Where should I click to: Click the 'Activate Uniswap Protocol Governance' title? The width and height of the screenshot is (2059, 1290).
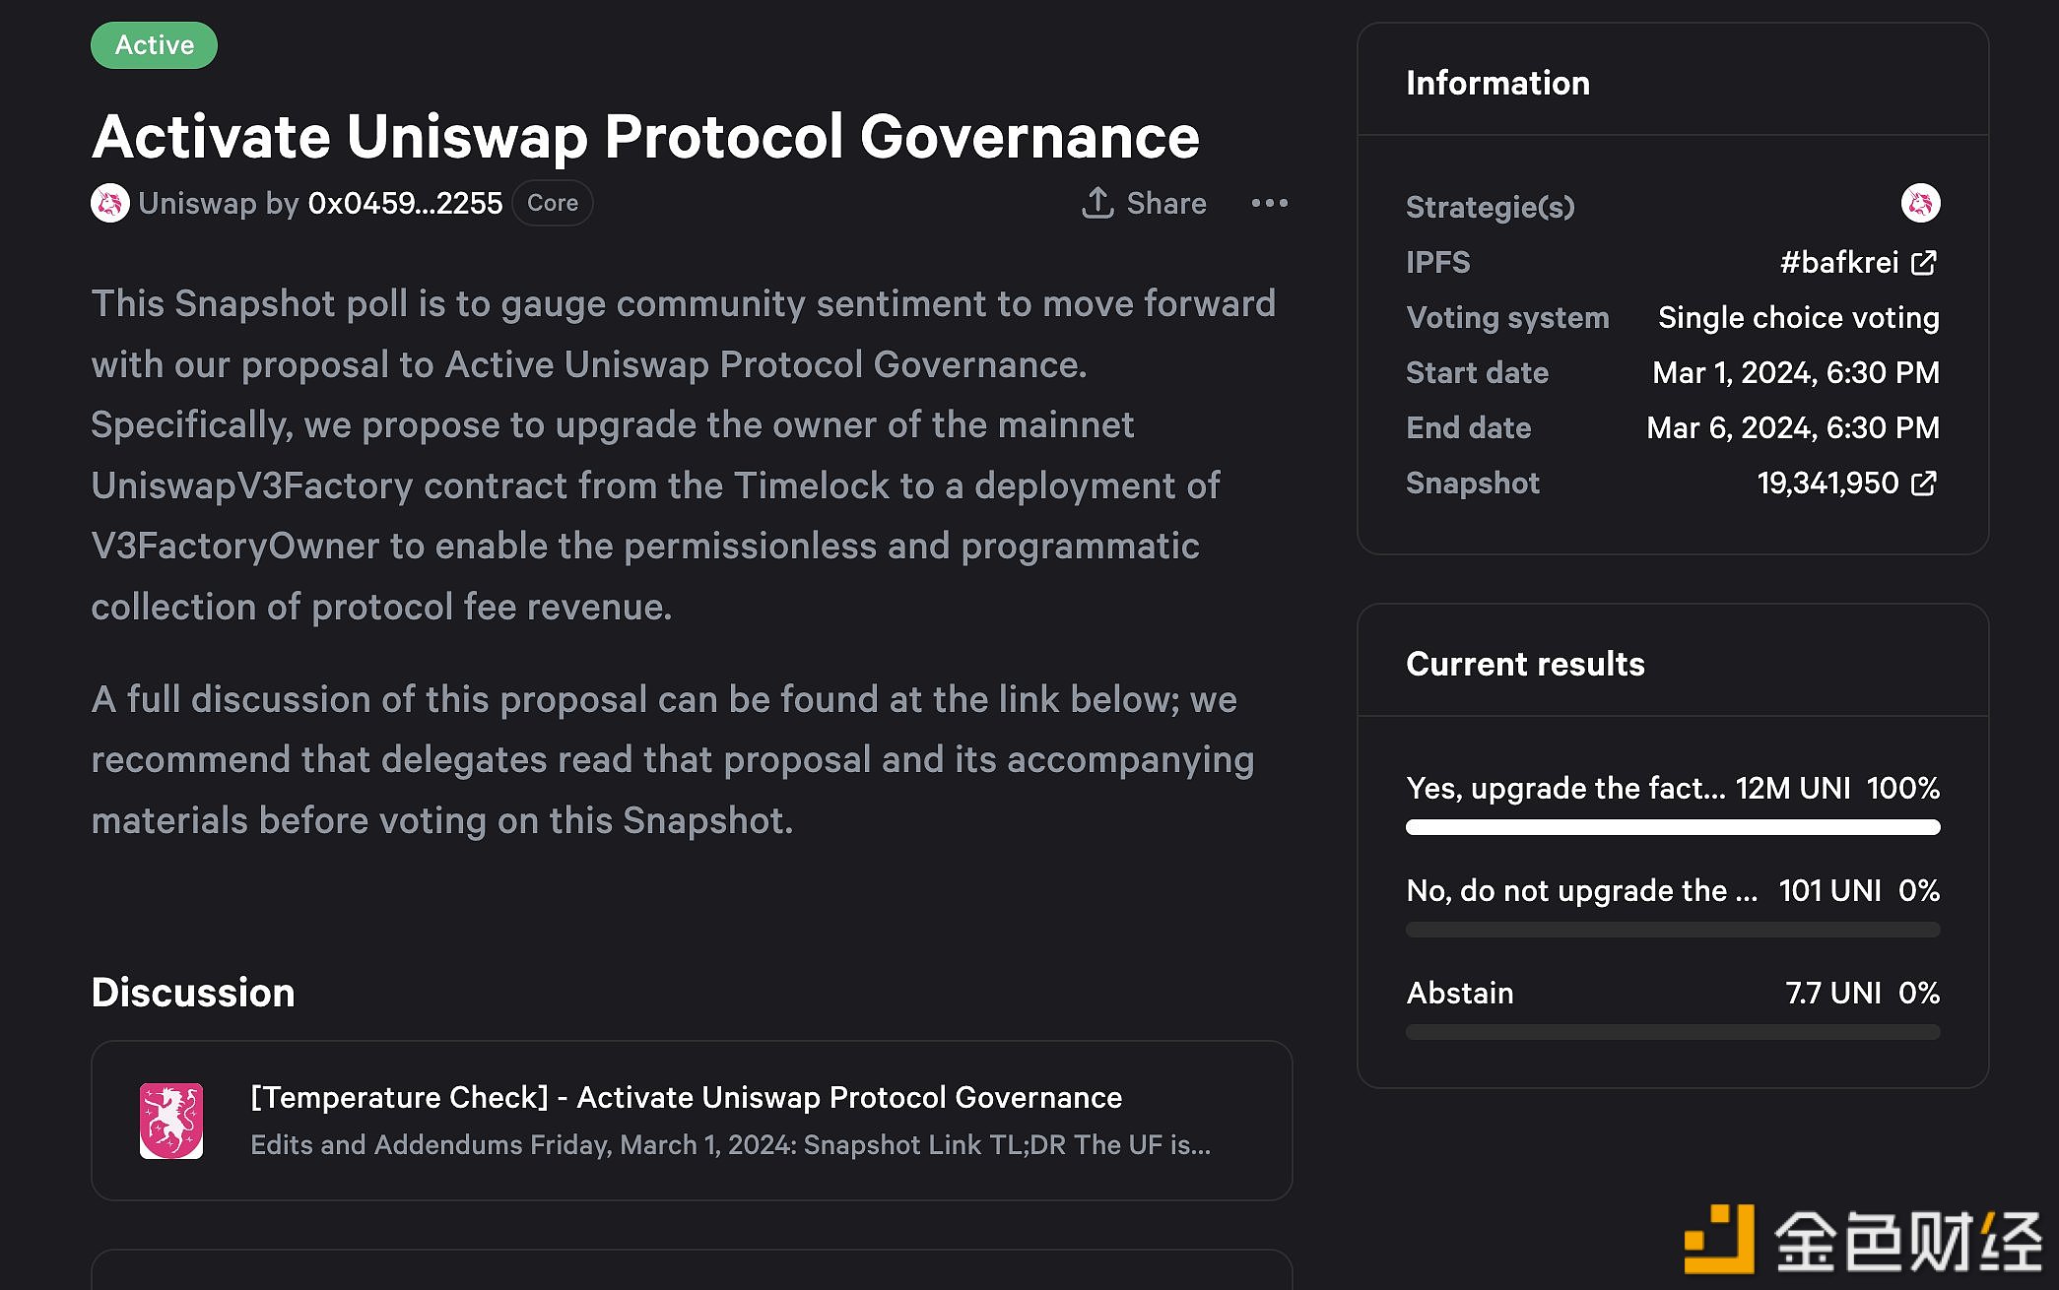(x=645, y=136)
